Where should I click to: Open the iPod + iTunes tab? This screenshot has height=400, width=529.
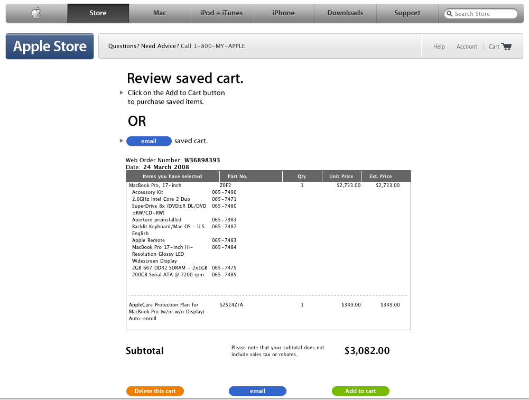(x=221, y=13)
